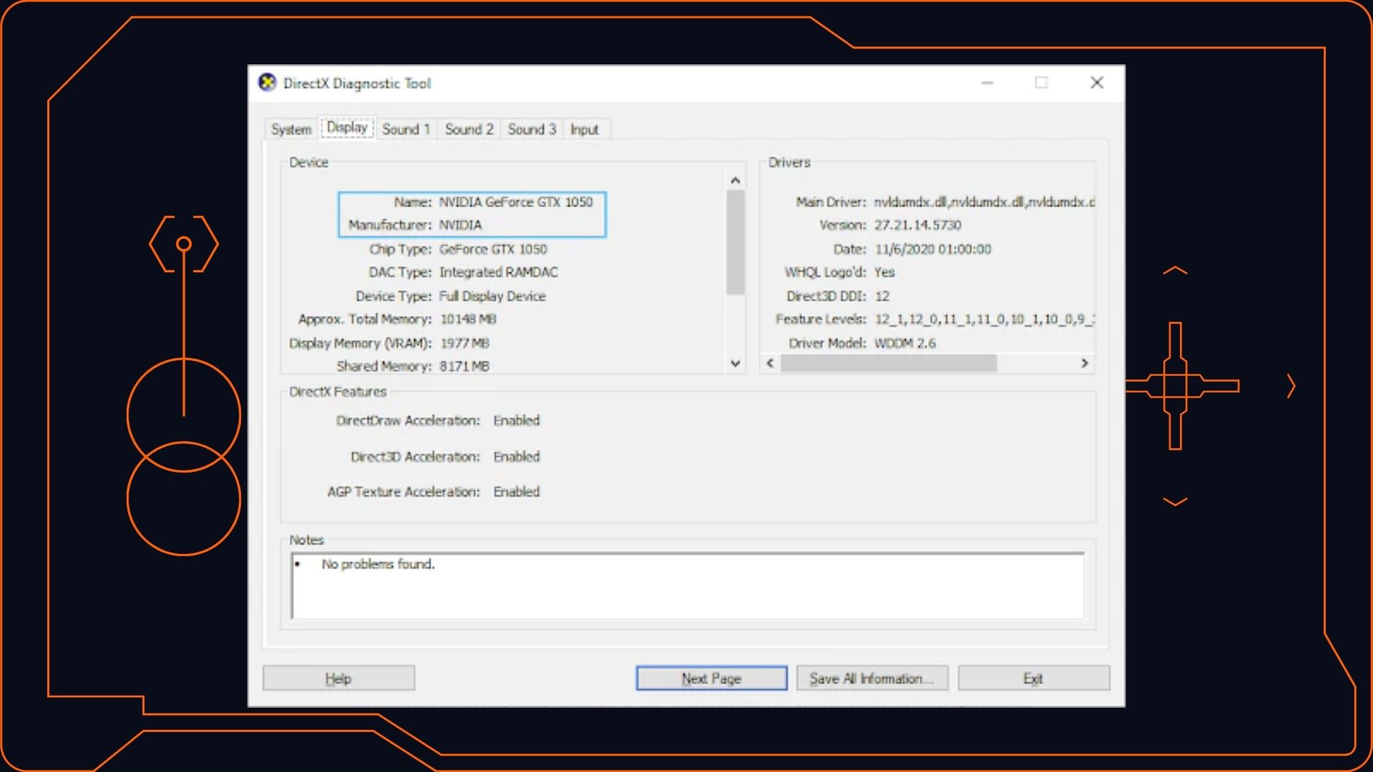Click the WHQL Logo'd value 'Yes'
The width and height of the screenshot is (1373, 772).
pos(884,272)
